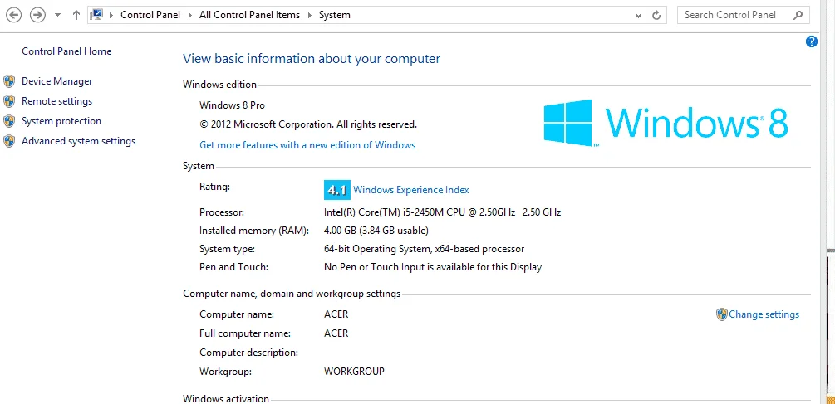Open Control Panel Home
This screenshot has width=835, height=404.
tap(66, 51)
